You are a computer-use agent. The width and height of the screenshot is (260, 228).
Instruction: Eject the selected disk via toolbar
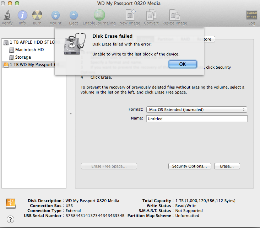click(x=74, y=15)
